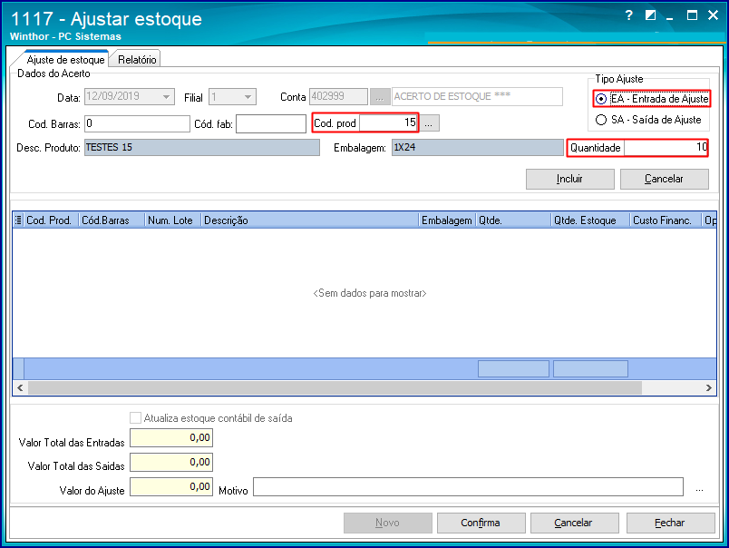Click Valor Total das Saidas field
The image size is (729, 548).
click(x=171, y=463)
